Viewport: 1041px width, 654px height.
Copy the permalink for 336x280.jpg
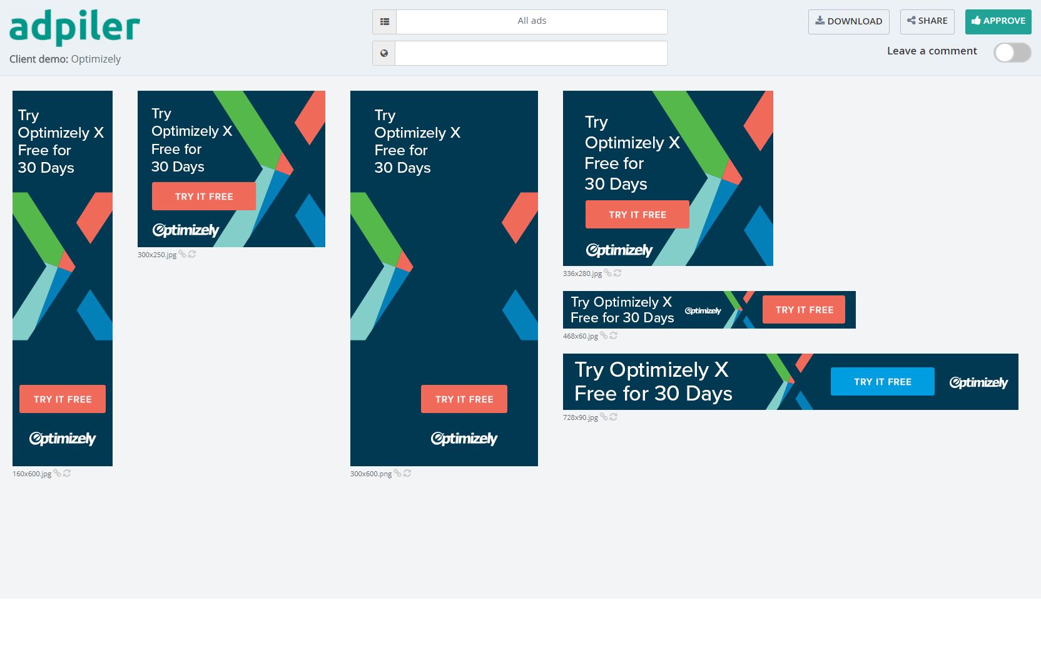(x=609, y=273)
